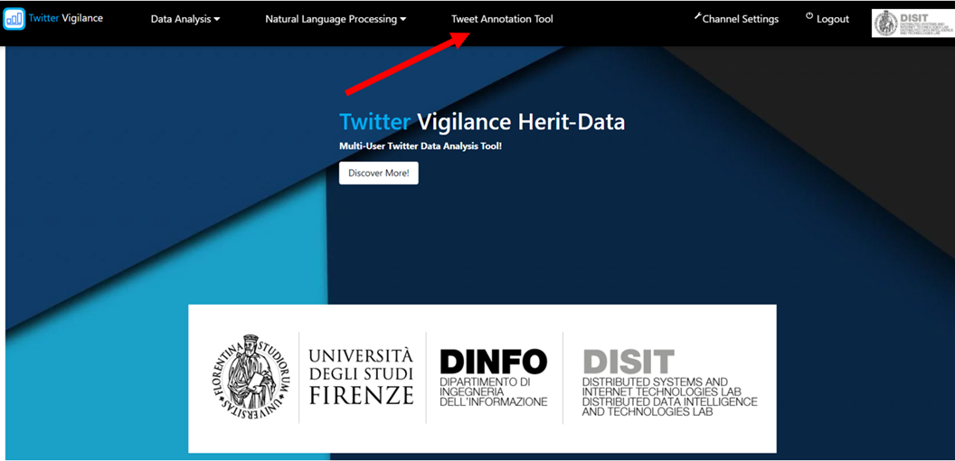Click the Multi-User Twitter Data Analysis Tool subtitle
Image resolution: width=955 pixels, height=461 pixels.
coord(420,146)
